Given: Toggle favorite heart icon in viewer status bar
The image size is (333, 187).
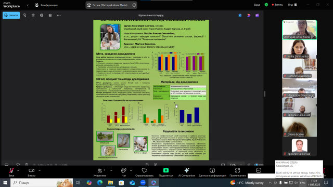Looking at the screenshot, I should coord(18,165).
